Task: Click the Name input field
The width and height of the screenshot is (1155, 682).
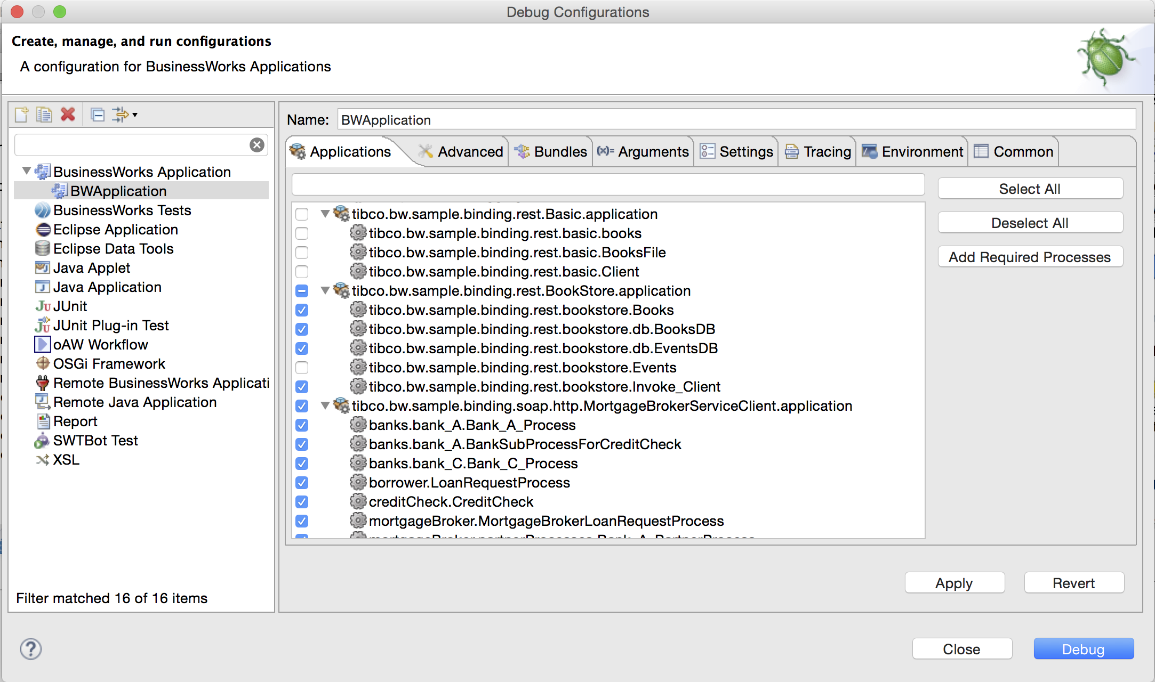Action: point(736,120)
